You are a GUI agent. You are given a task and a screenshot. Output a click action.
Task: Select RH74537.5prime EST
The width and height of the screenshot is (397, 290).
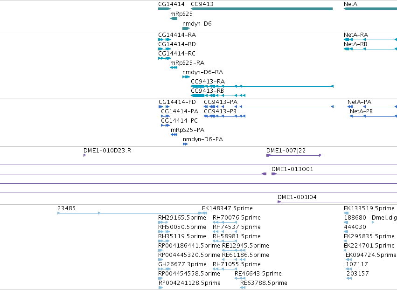(x=225, y=232)
